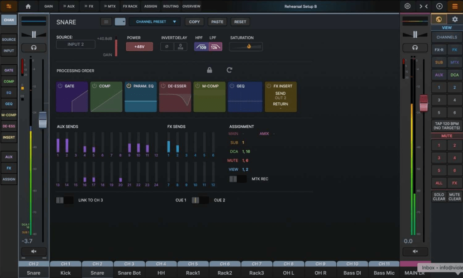Viewport: 463px width, 278px height.
Task: Open the FX RACK tab
Action: tap(130, 6)
